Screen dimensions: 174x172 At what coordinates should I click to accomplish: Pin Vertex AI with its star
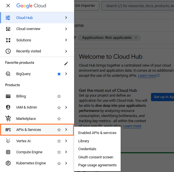pos(59,141)
